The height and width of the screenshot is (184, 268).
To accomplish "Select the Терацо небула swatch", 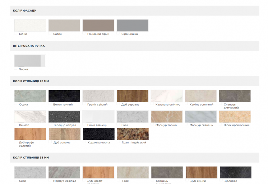I will click(64, 117).
